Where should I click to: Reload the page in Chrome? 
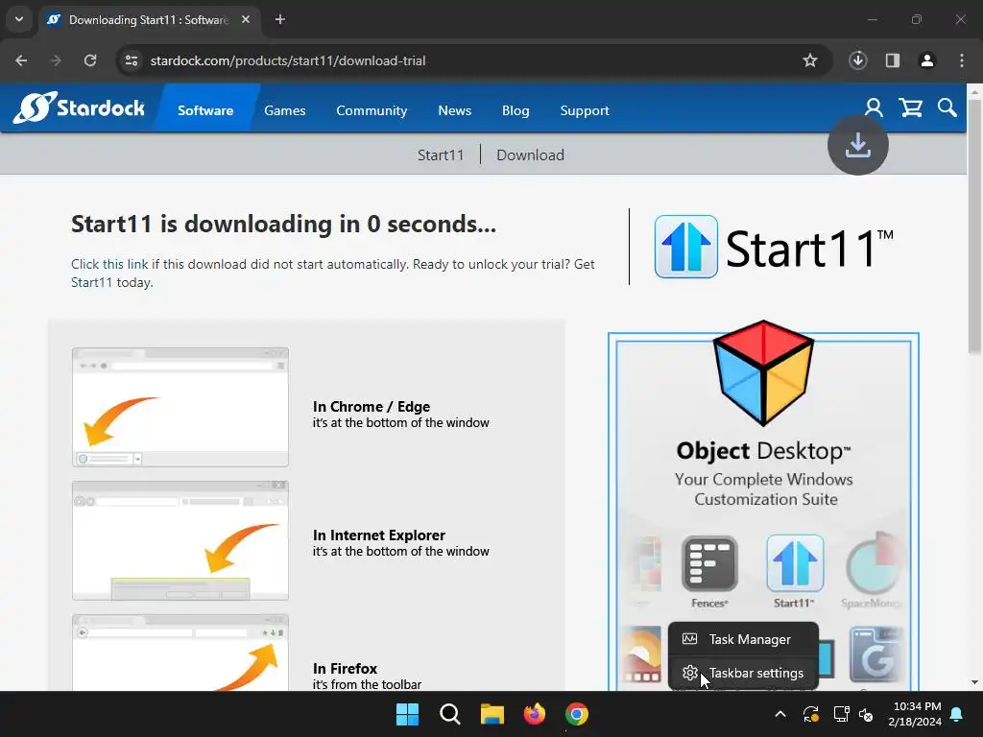click(90, 60)
